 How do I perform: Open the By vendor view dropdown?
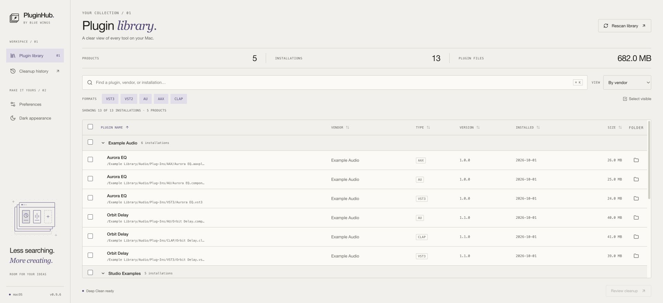[x=627, y=82]
